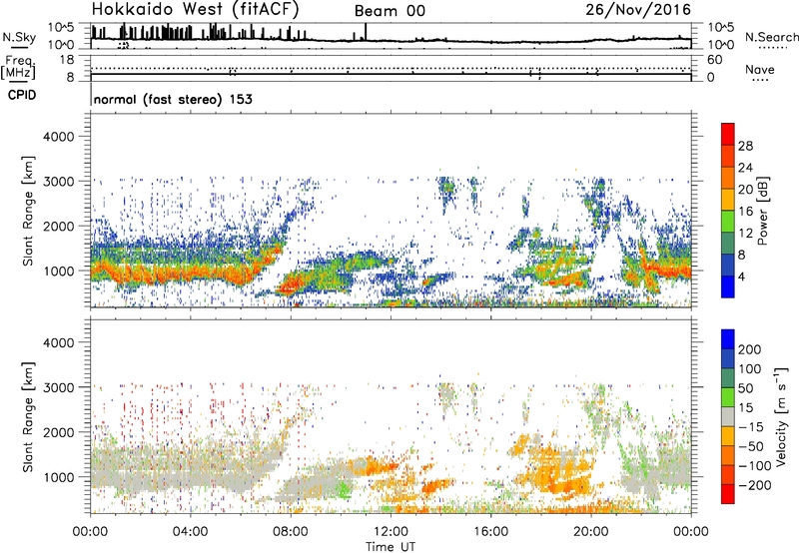This screenshot has width=799, height=553.
Task: Click the 'Hokkaido West (fitACF)' title
Action: pyautogui.click(x=195, y=10)
